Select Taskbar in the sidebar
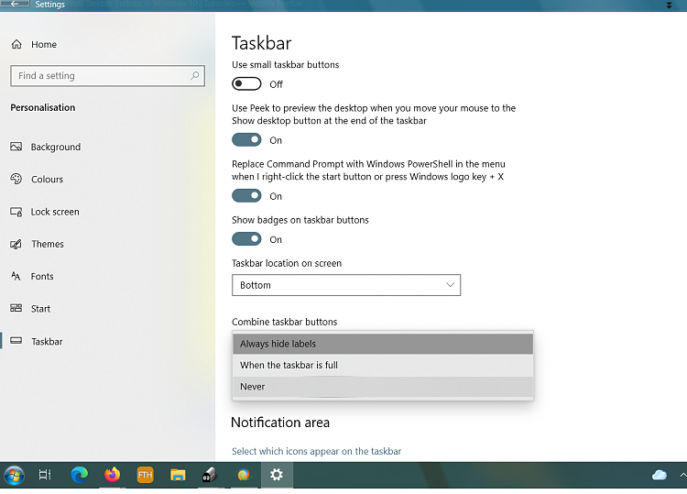The image size is (687, 494). (x=47, y=342)
